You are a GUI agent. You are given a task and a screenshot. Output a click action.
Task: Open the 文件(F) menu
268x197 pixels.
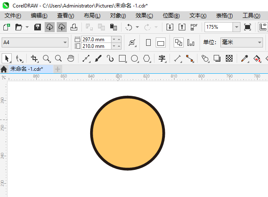click(13, 16)
